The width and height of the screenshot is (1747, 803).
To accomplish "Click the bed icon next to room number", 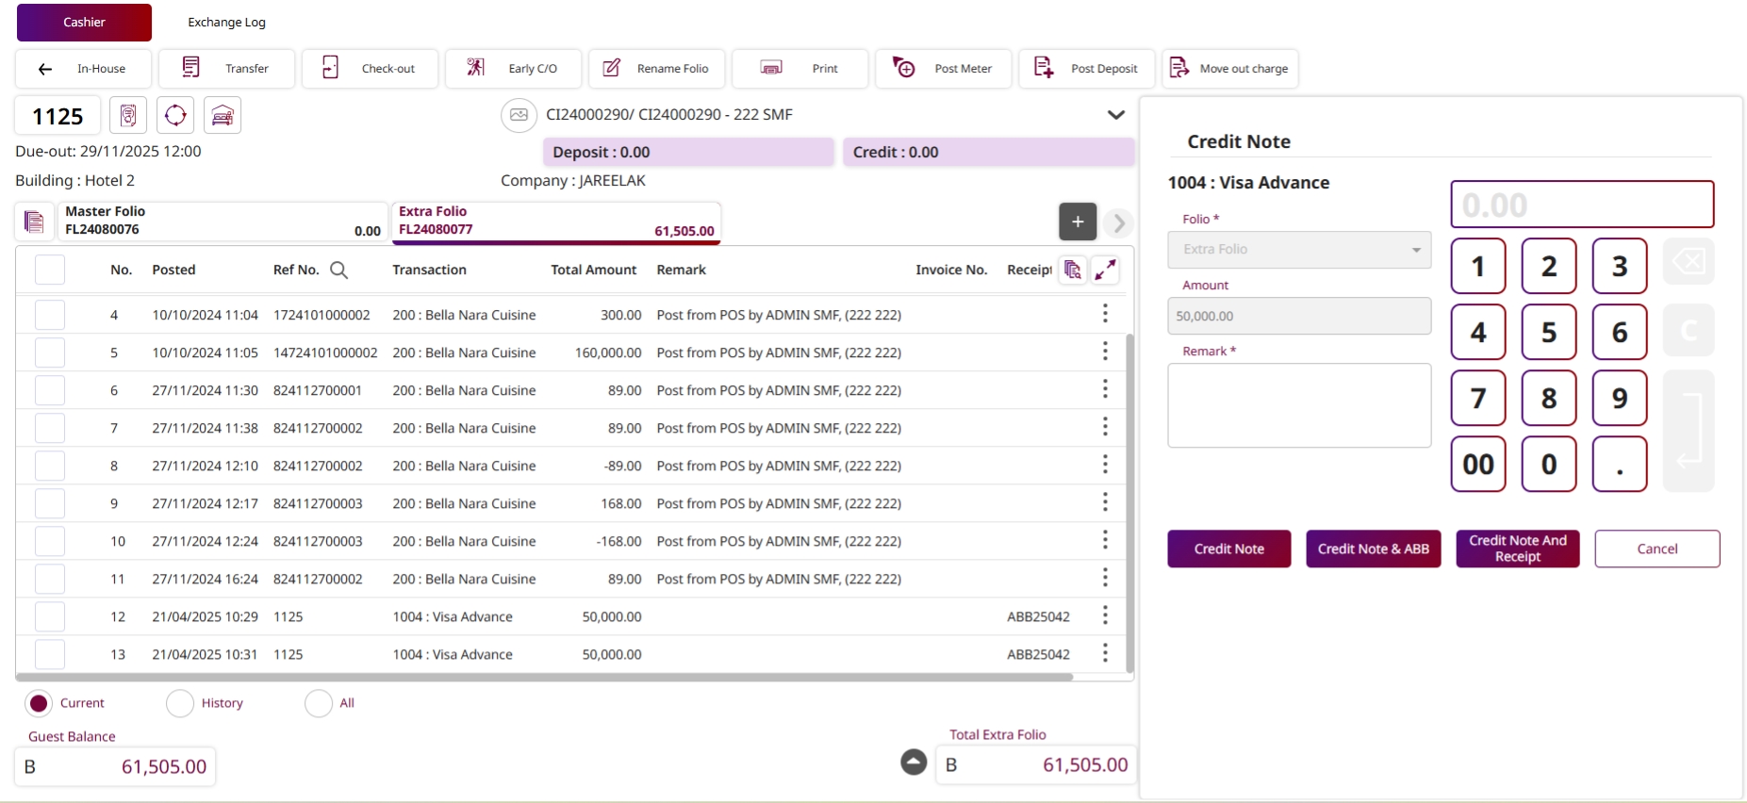I will pos(222,116).
